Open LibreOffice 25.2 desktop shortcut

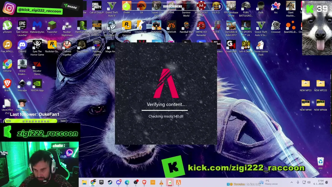7,107
